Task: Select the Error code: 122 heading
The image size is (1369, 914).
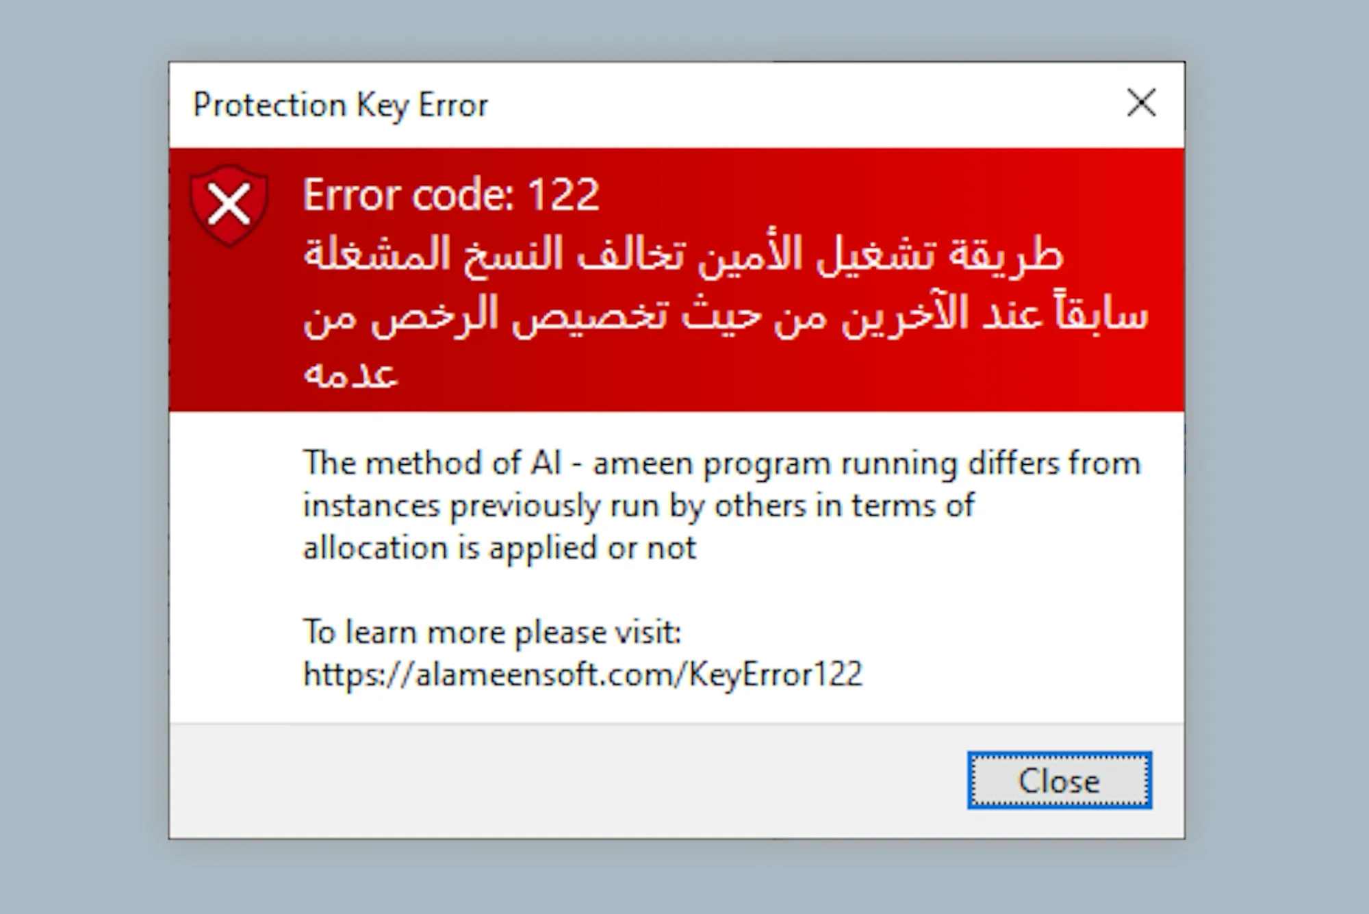Action: [x=451, y=194]
